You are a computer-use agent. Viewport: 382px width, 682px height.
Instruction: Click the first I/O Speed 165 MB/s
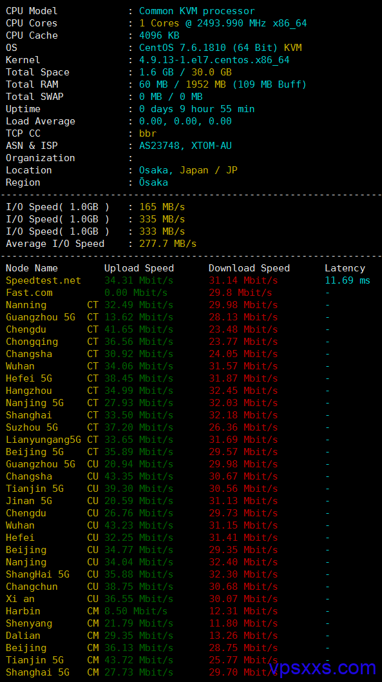coord(162,207)
